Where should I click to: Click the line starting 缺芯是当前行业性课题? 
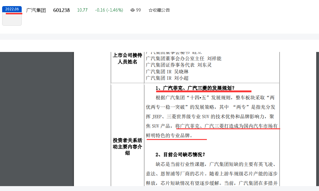click(216, 164)
